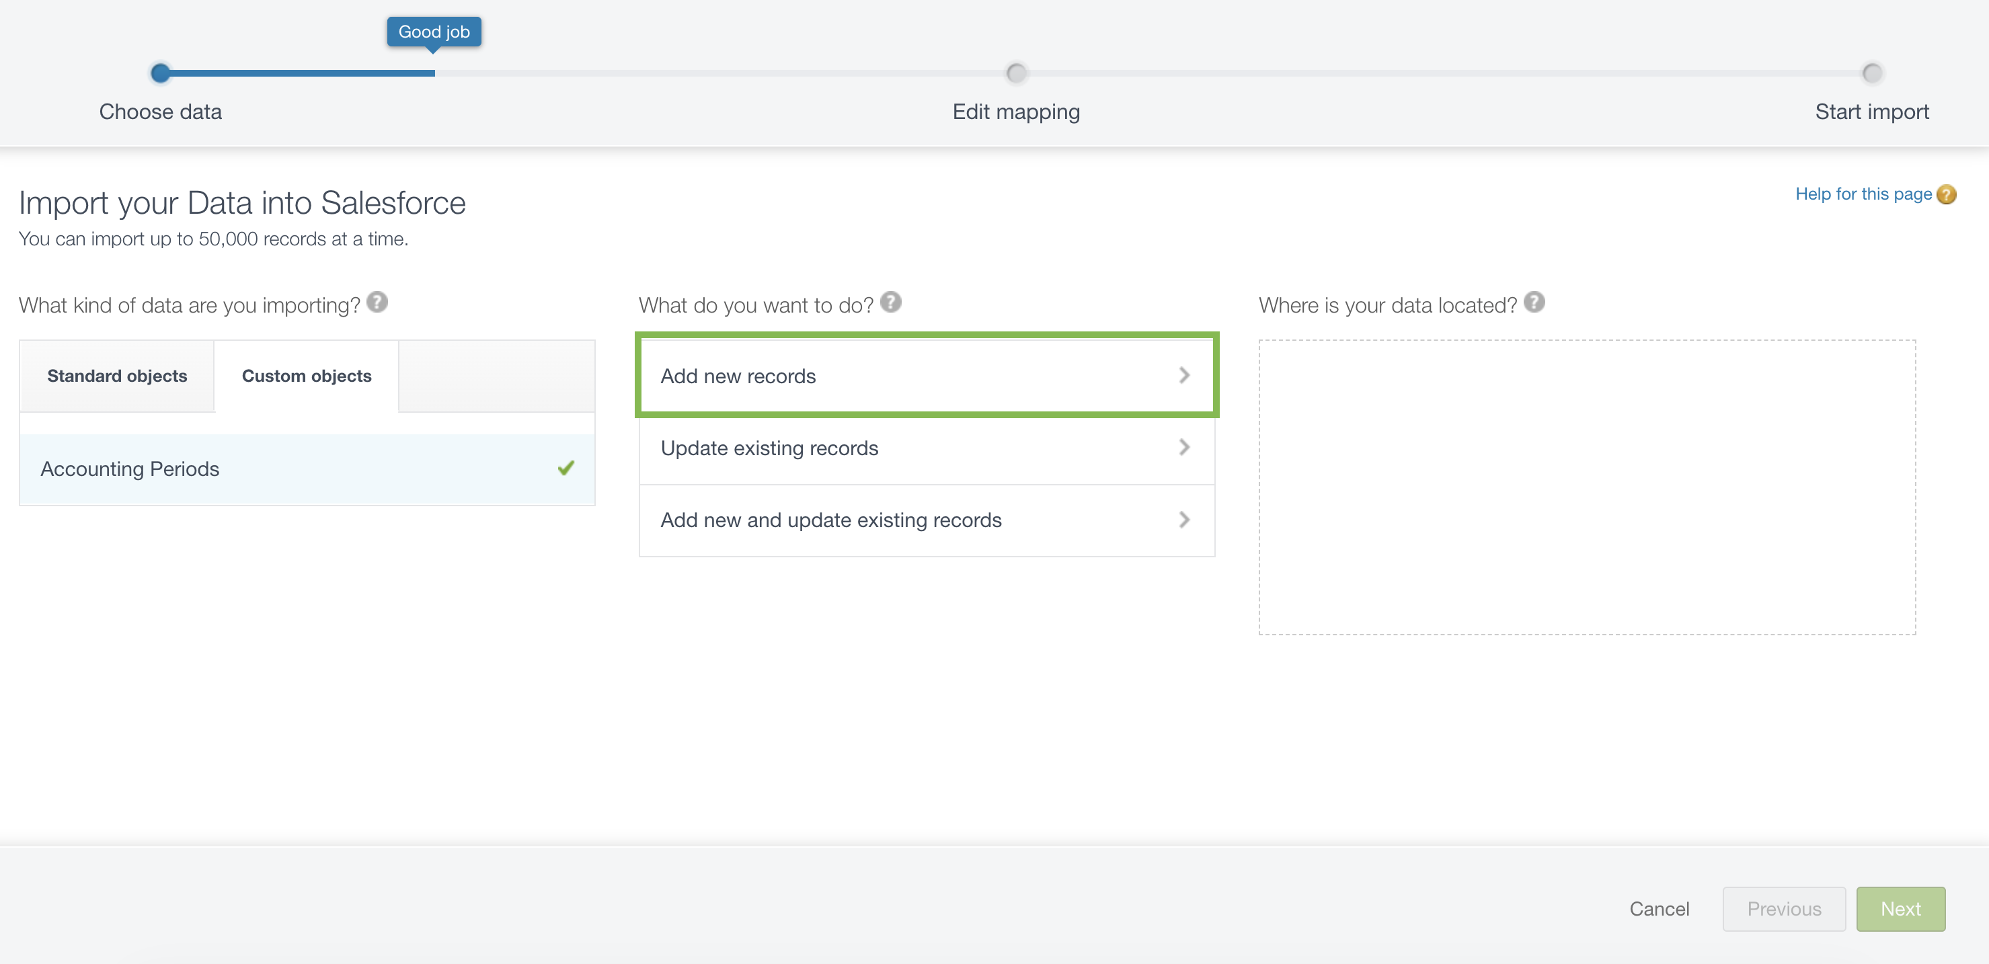This screenshot has height=964, width=1989.
Task: Expand 'Add new and update existing records' chevron
Action: (x=1184, y=520)
